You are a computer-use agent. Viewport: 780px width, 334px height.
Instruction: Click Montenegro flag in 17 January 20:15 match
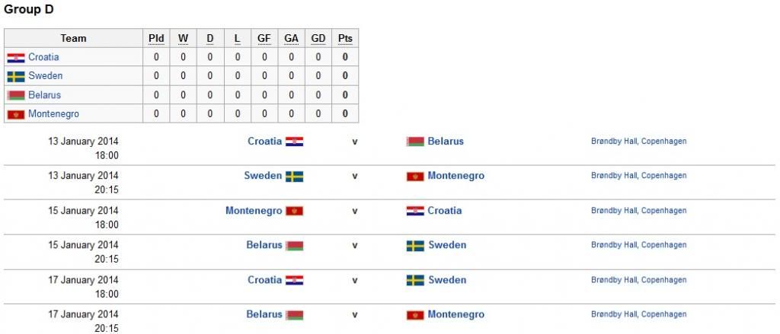415,315
